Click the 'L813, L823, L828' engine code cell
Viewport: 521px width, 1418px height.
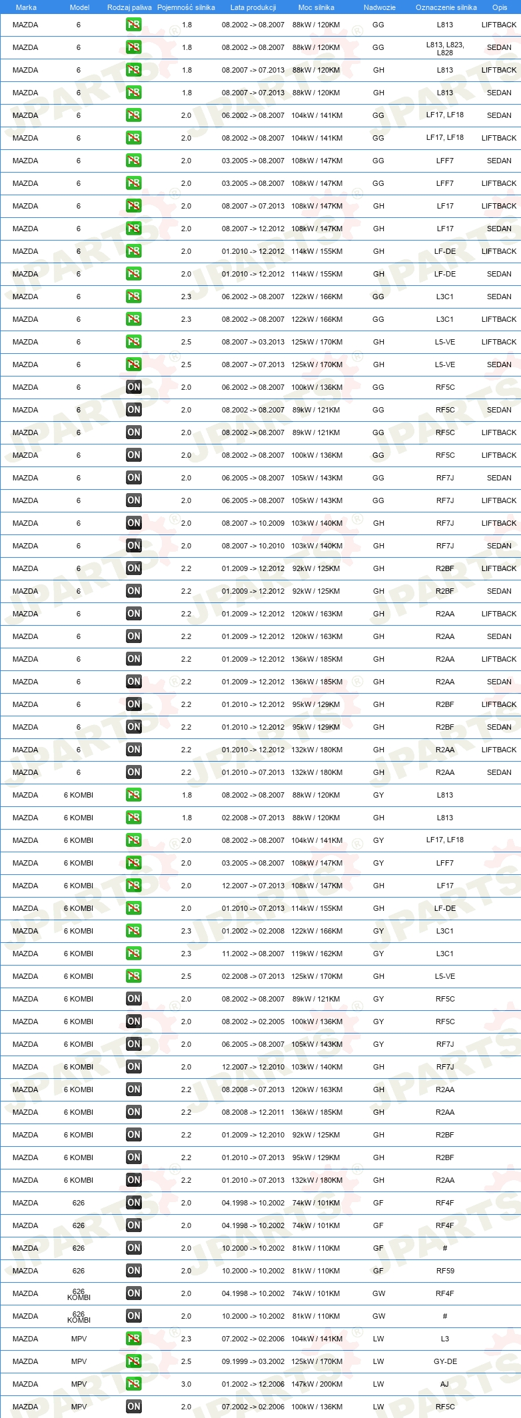[x=445, y=48]
